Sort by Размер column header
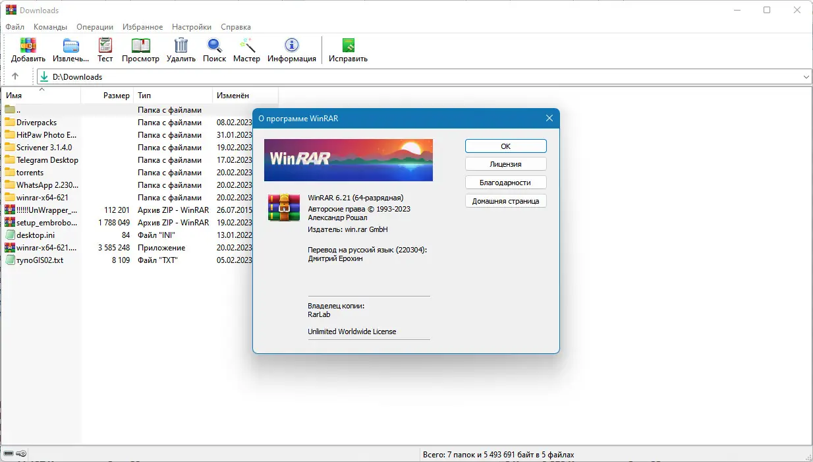The height and width of the screenshot is (462, 813). tap(107, 96)
